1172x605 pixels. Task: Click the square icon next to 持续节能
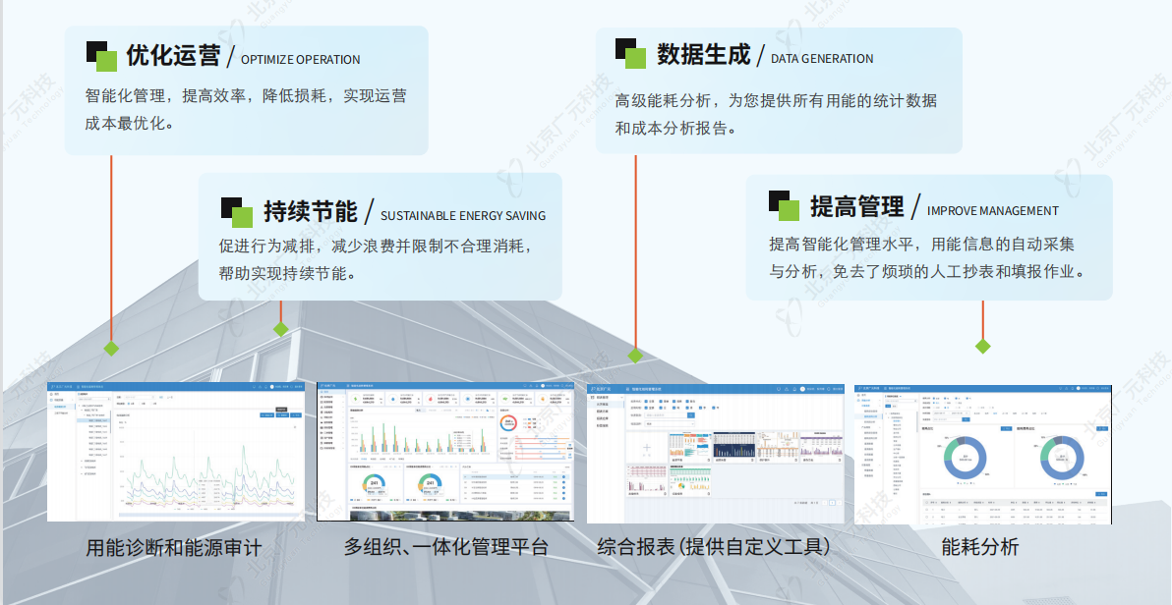point(237,210)
